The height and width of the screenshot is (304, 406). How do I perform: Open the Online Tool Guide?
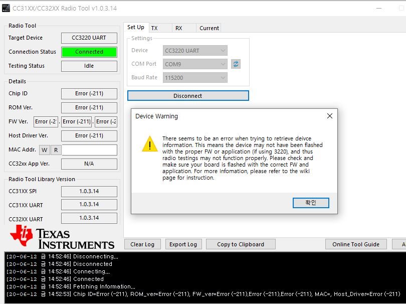coord(356,244)
